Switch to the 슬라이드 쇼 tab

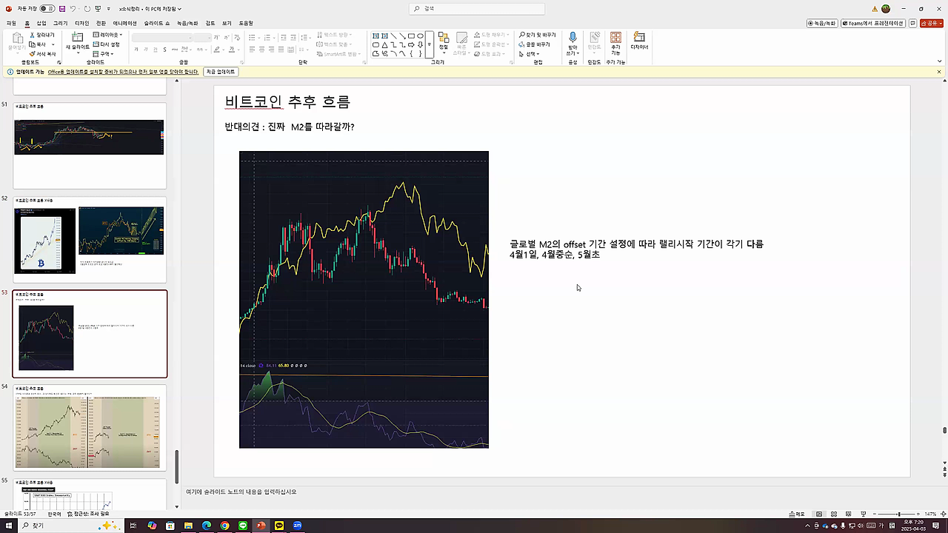156,23
